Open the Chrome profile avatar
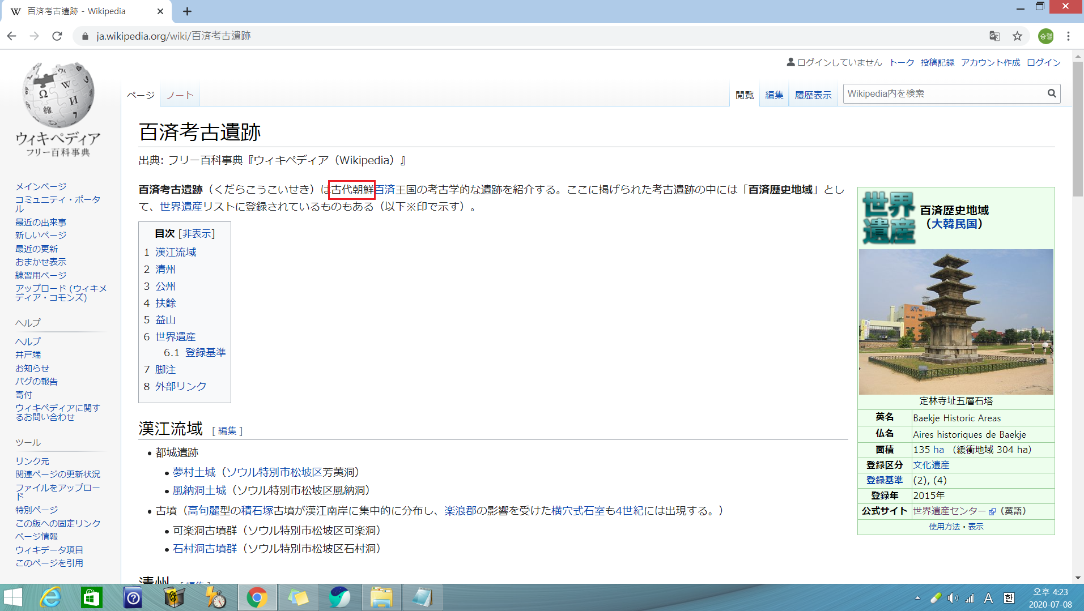 click(1045, 36)
